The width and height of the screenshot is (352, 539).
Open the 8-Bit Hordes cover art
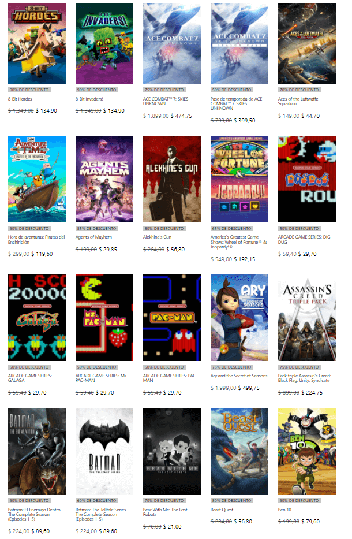[x=37, y=44]
